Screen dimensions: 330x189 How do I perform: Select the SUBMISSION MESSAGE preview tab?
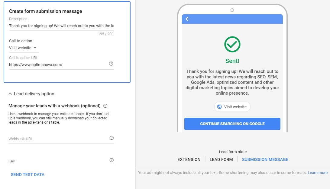pyautogui.click(x=265, y=159)
